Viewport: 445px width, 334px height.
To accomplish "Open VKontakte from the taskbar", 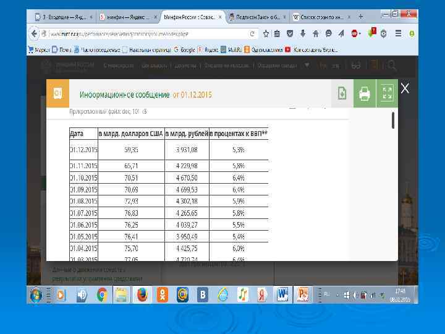I will click(x=203, y=295).
